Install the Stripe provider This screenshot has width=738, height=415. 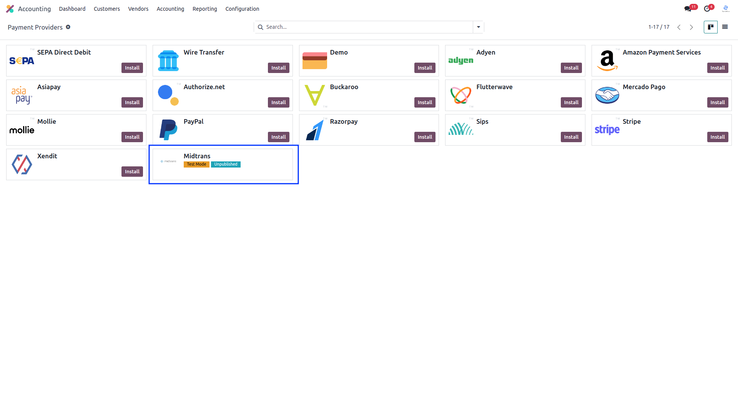click(718, 137)
